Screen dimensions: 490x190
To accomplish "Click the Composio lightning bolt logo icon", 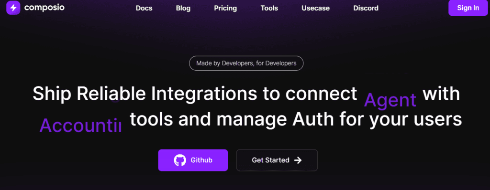I will (x=13, y=8).
